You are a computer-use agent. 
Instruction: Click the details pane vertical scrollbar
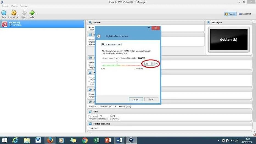[x=254, y=72]
